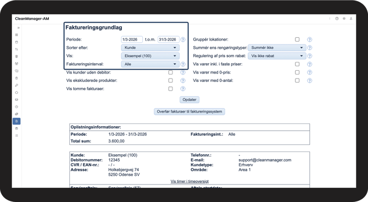Image resolution: width=368 pixels, height=202 pixels.
Task: Show help for Gruppér lokationer
Action: (x=310, y=40)
